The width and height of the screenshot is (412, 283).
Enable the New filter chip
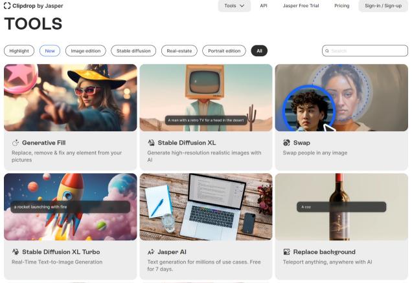click(50, 50)
